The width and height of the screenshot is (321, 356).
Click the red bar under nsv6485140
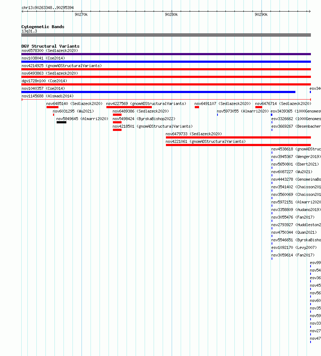[x=52, y=107]
